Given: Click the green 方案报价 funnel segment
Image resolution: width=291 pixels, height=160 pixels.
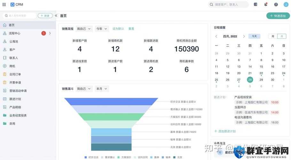Looking at the screenshot, I should [x=111, y=117].
